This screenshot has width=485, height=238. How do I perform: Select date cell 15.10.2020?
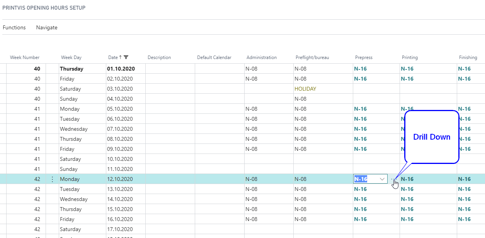pyautogui.click(x=120, y=209)
